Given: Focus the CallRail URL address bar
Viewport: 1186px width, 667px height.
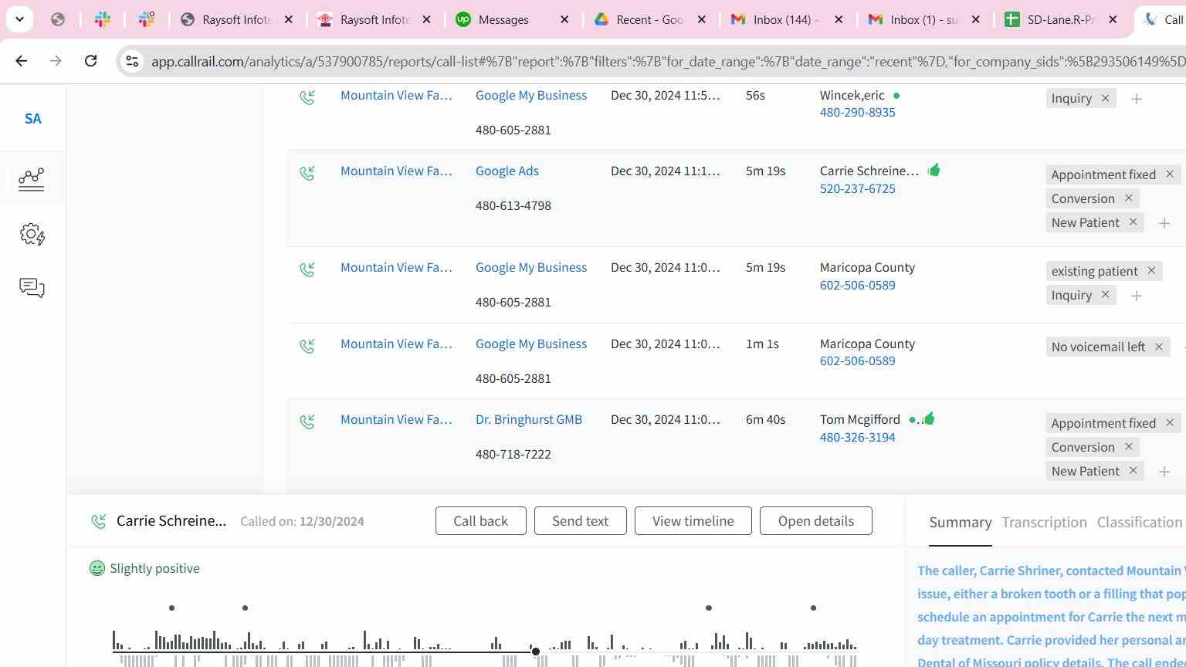Looking at the screenshot, I should (x=667, y=61).
